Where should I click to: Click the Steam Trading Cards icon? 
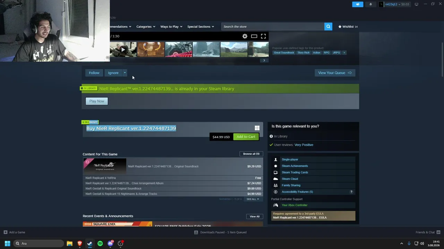click(276, 172)
